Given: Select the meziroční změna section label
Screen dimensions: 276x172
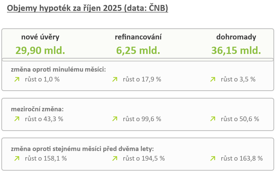Looking at the screenshot, I should point(37,109).
